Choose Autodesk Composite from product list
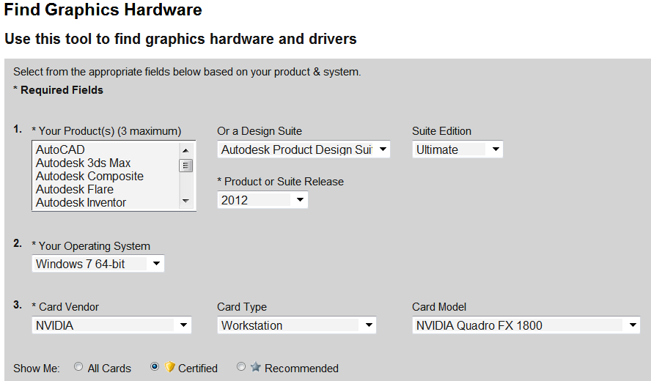Viewport: 651px width, 381px height. (106, 176)
